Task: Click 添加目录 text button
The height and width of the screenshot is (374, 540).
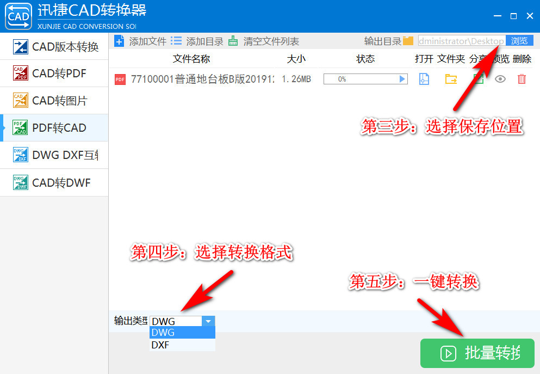Action: coord(205,41)
